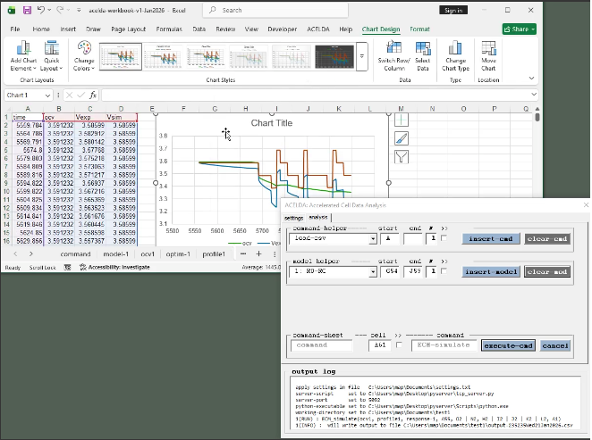Click the Save icon in title bar
Screen dimensions: 592x440
(28, 10)
